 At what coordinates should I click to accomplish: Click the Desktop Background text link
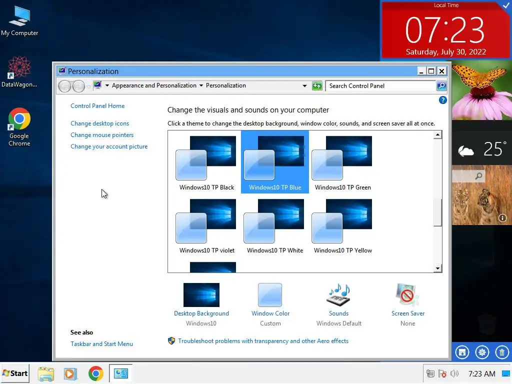pyautogui.click(x=201, y=313)
